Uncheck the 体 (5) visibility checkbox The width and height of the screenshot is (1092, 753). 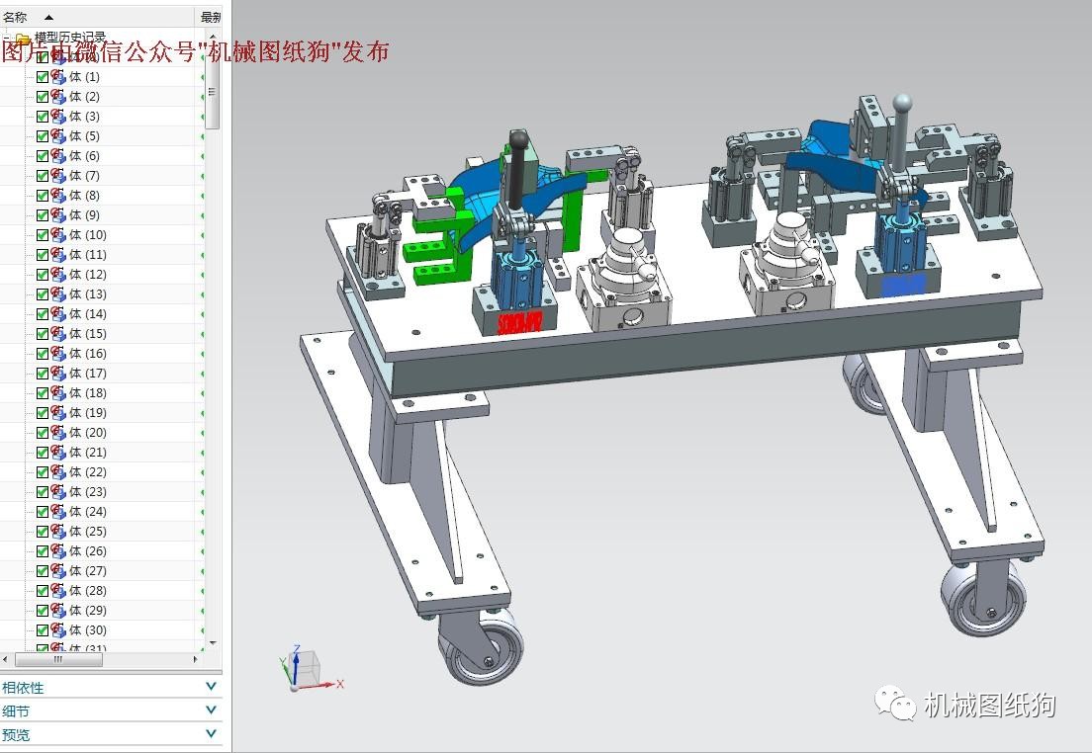click(43, 136)
